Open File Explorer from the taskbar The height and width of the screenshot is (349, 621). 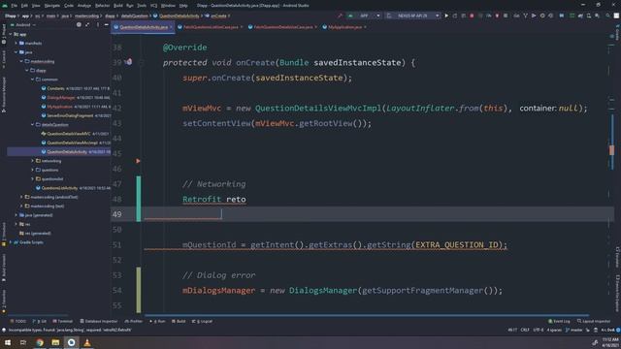55,342
